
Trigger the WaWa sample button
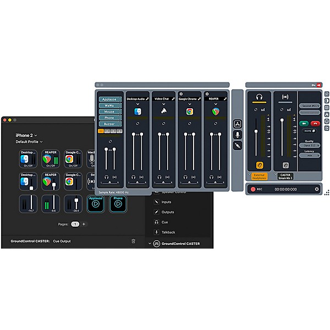point(109,105)
